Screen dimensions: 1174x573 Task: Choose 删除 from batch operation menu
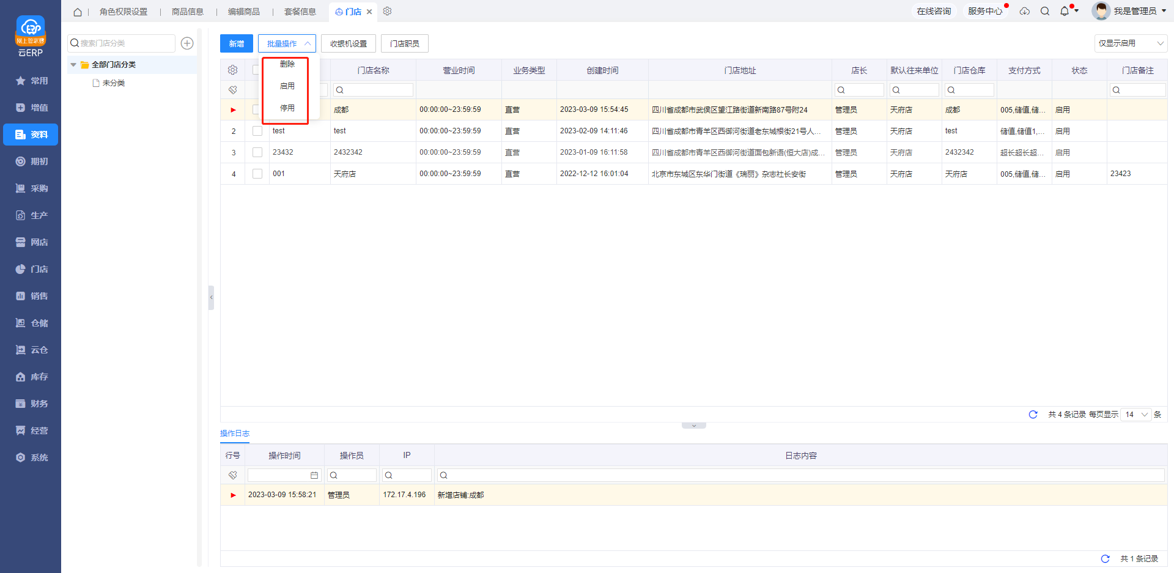[287, 64]
